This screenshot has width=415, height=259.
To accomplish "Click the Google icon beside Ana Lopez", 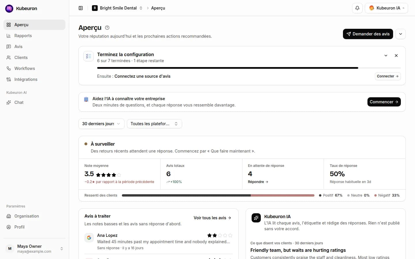I will (89, 238).
